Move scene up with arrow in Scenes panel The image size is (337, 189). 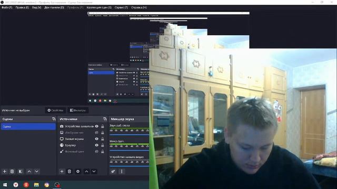point(29,172)
